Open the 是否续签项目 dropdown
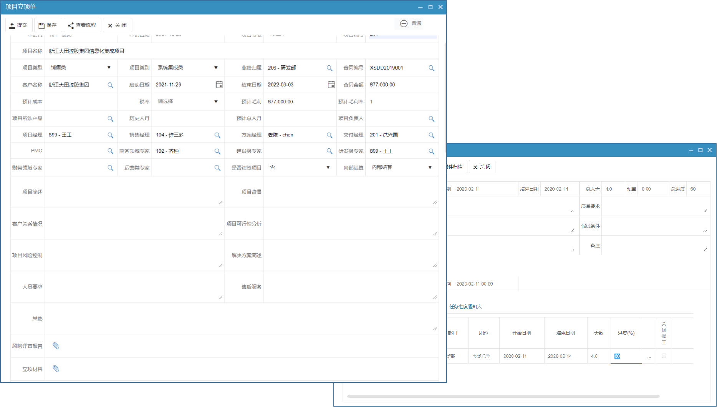717x407 pixels. coord(328,168)
